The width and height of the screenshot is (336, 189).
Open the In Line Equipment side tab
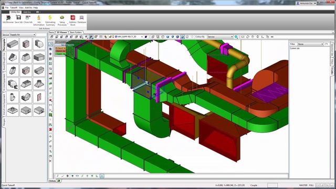click(4, 82)
